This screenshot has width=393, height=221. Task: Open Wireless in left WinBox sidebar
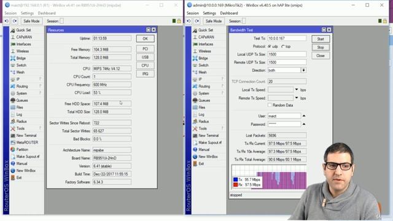[x=22, y=51]
